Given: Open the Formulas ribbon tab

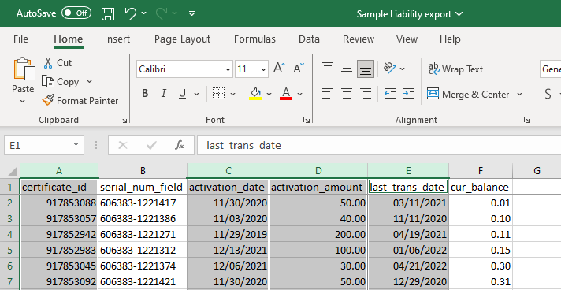Looking at the screenshot, I should click(254, 39).
